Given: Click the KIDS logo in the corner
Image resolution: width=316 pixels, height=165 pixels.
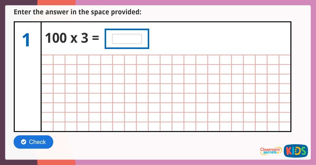Looking at the screenshot, I should (x=296, y=151).
